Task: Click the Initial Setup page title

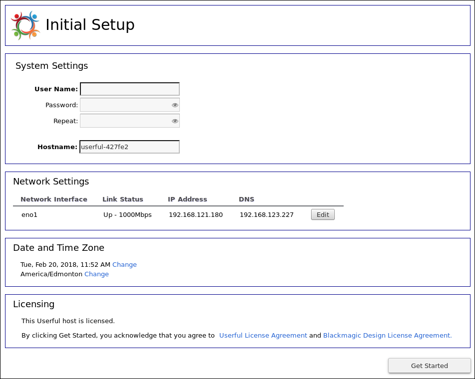Action: click(90, 24)
